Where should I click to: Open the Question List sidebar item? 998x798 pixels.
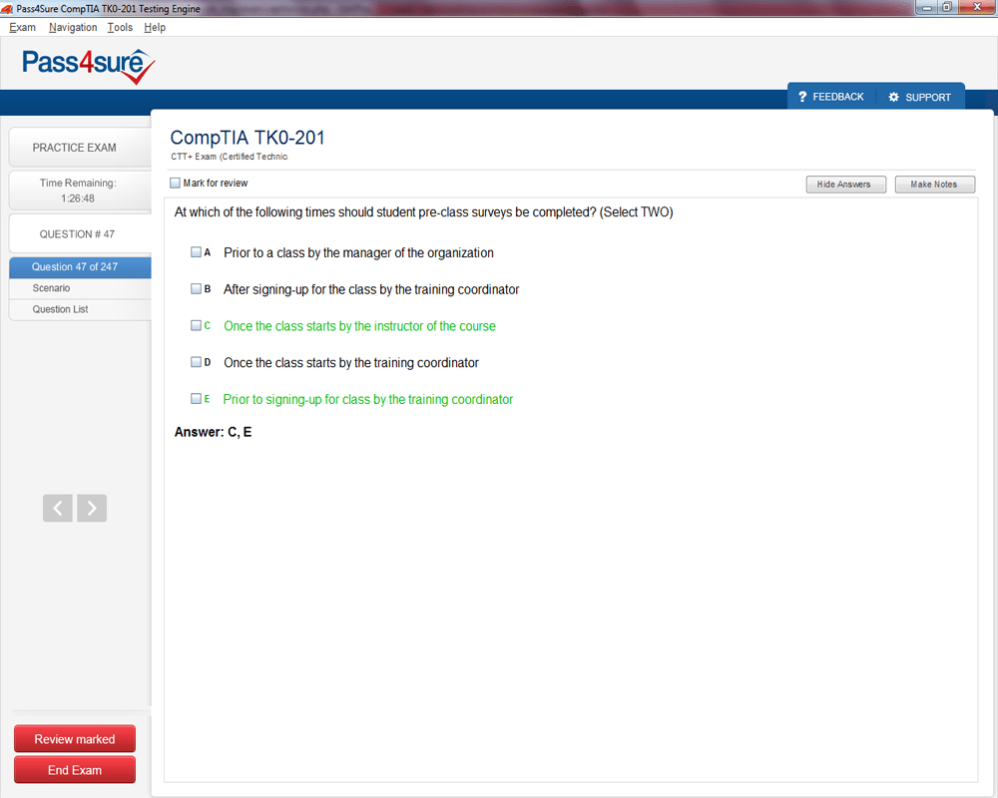[x=80, y=309]
